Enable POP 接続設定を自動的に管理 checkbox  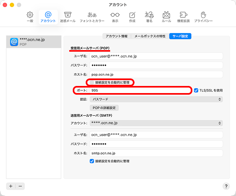pyautogui.click(x=92, y=82)
